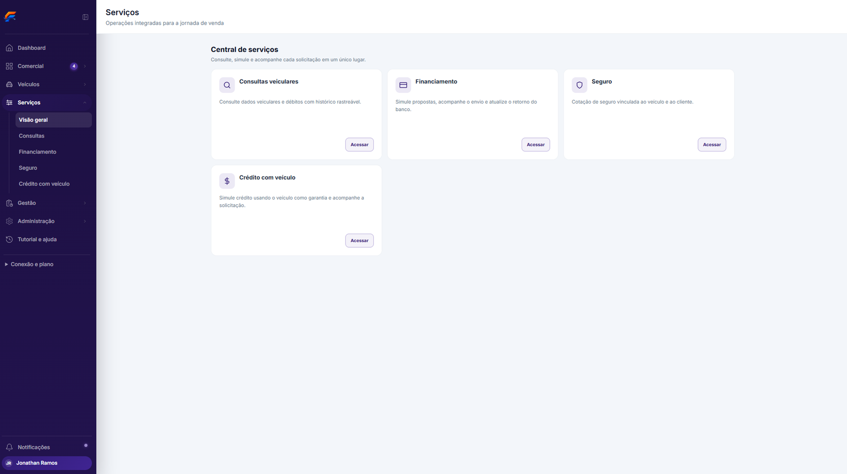Screen dimensions: 847x474
Task: Click the card icon on Financiamento
Action: click(403, 85)
